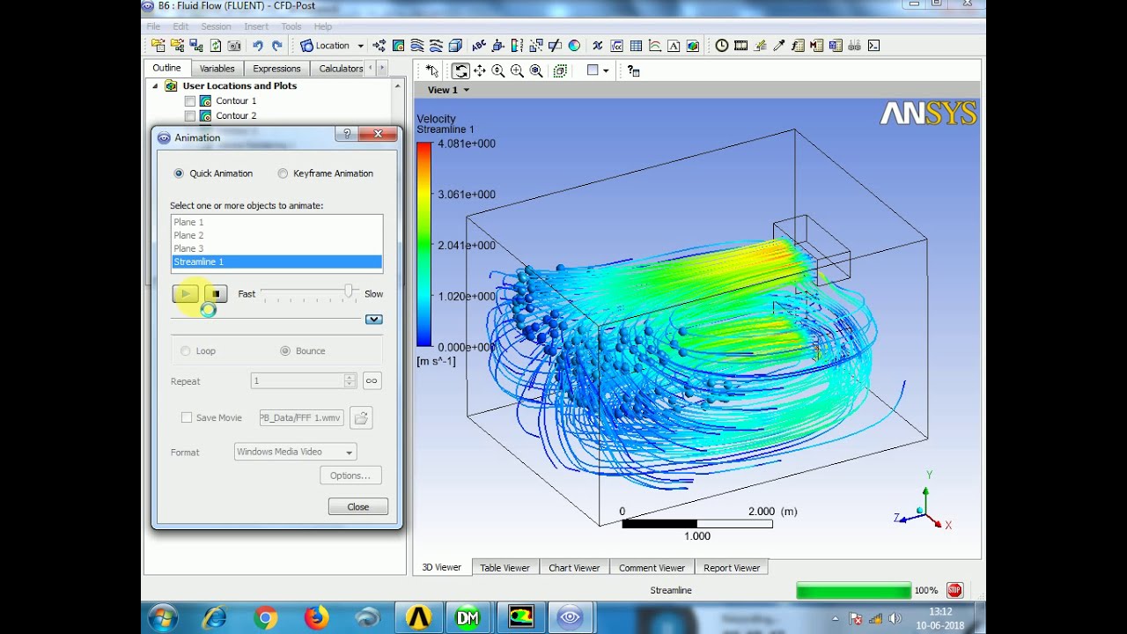The height and width of the screenshot is (634, 1127).
Task: Click the green progress bar
Action: pos(853,591)
